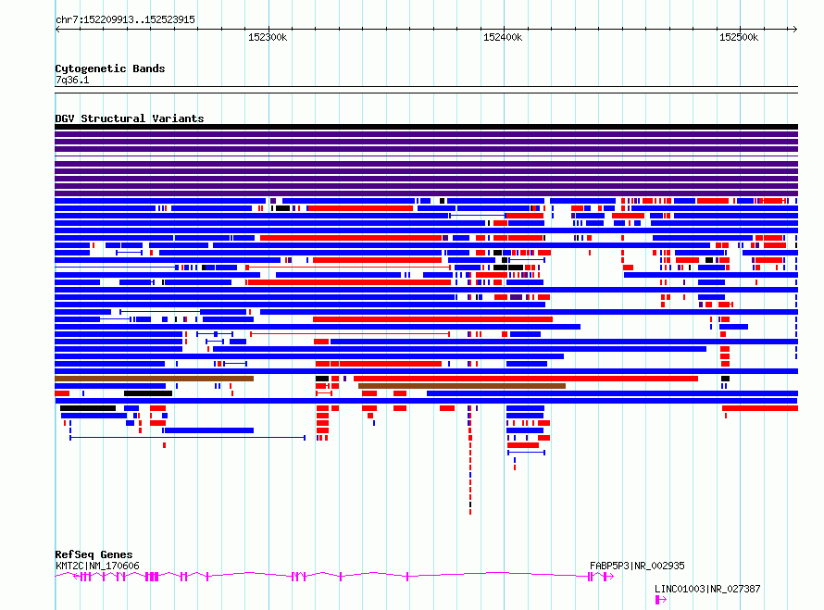
Task: Click the long thin blue capped variant line near bottom
Action: coord(188,438)
